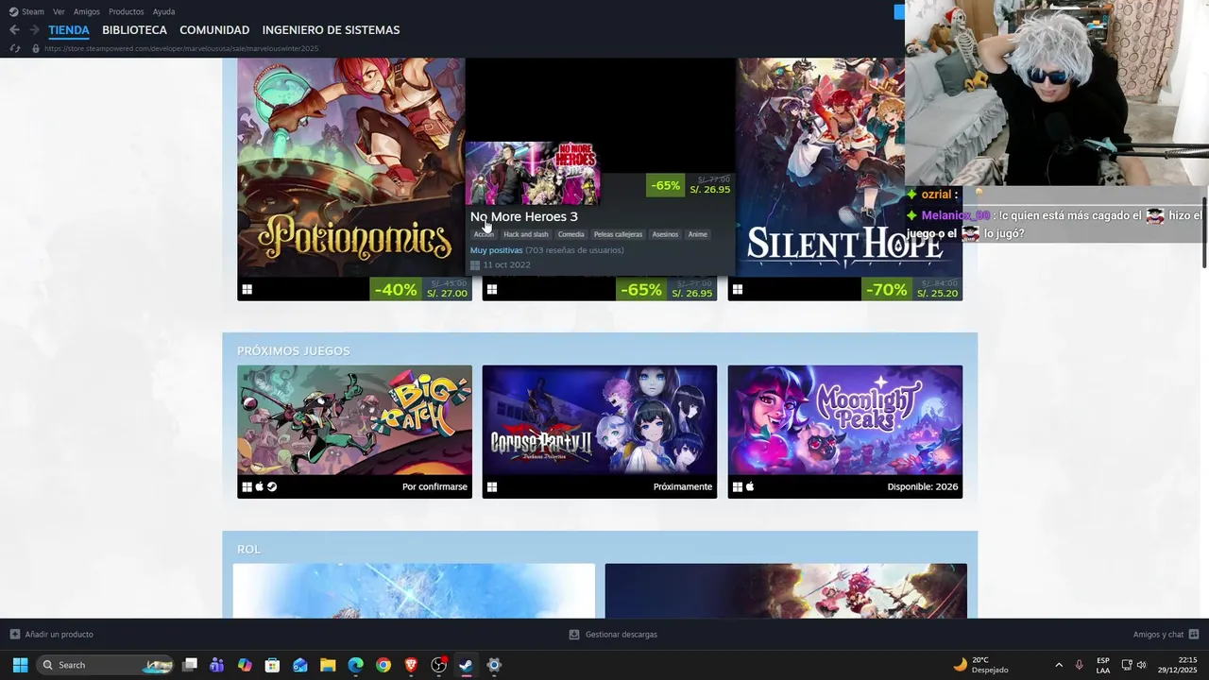This screenshot has width=1209, height=680.
Task: Click the Windows icon on the Big Catch card
Action: [247, 487]
